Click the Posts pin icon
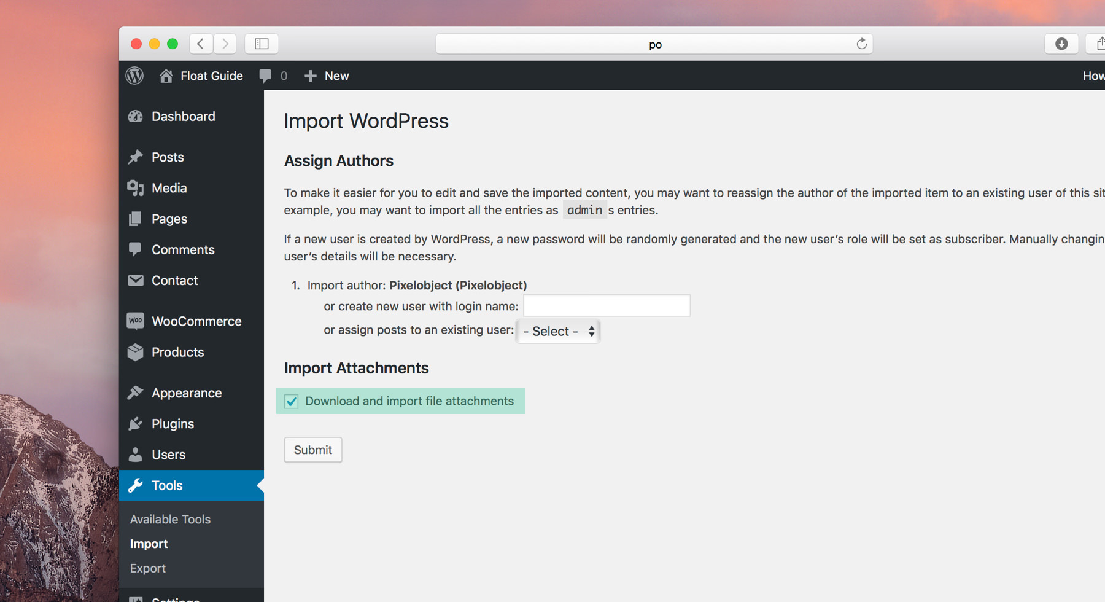Viewport: 1105px width, 602px height. point(136,157)
